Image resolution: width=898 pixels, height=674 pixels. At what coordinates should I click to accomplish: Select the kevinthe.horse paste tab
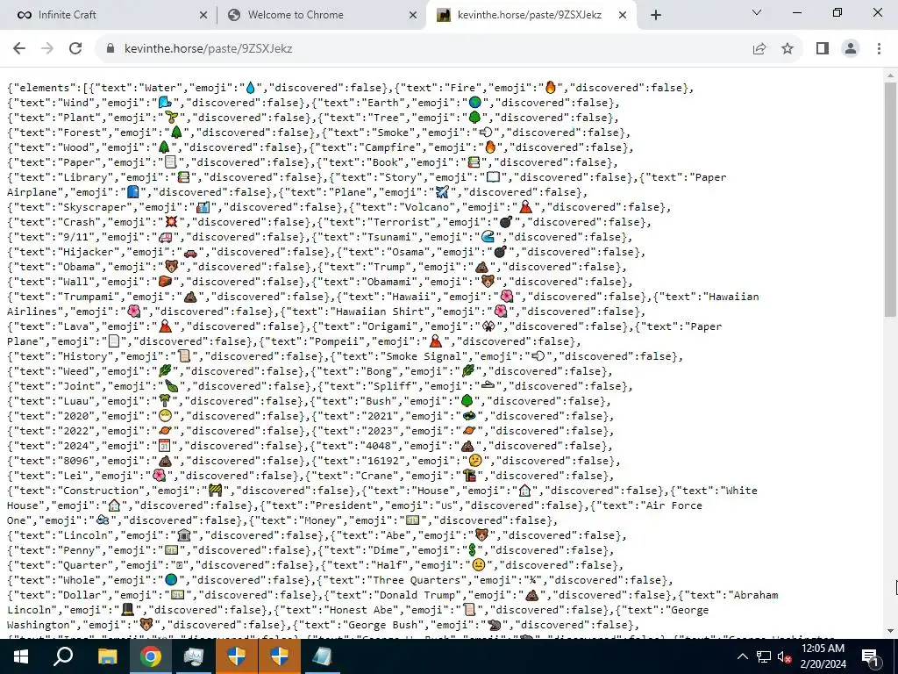(x=530, y=15)
